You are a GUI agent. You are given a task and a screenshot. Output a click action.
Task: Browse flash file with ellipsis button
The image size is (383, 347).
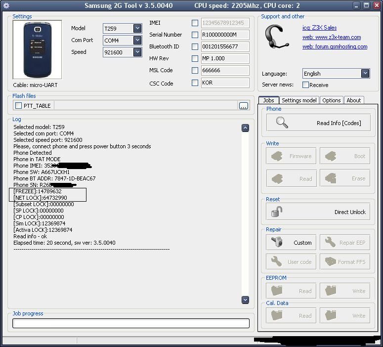tap(243, 106)
